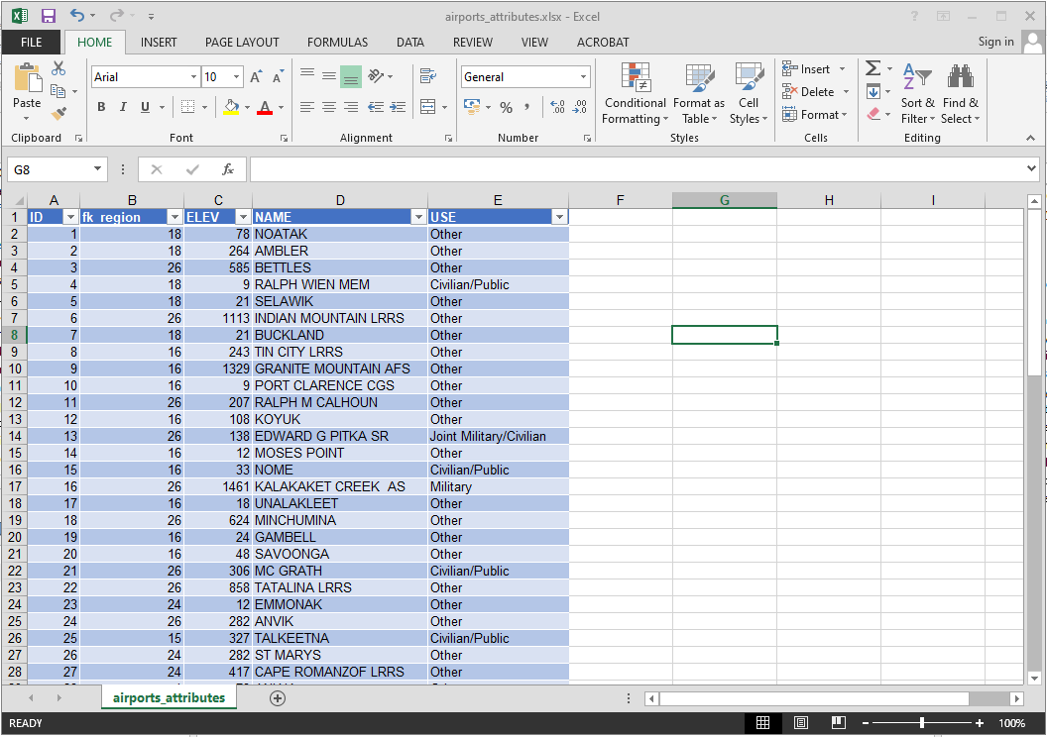This screenshot has height=737, width=1047.
Task: Click the Merge & Center icon
Action: 428,107
